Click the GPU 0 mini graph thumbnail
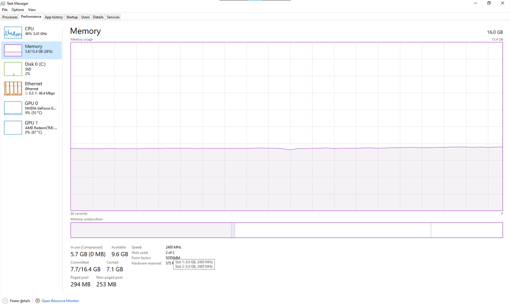Image resolution: width=510 pixels, height=308 pixels. pyautogui.click(x=13, y=108)
